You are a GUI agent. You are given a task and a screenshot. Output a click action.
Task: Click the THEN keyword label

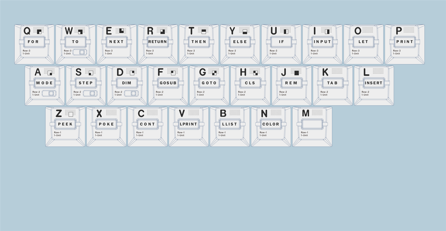click(199, 42)
